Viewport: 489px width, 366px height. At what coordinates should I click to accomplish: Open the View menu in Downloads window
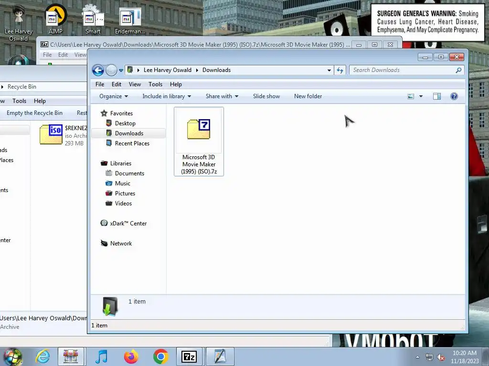[135, 84]
